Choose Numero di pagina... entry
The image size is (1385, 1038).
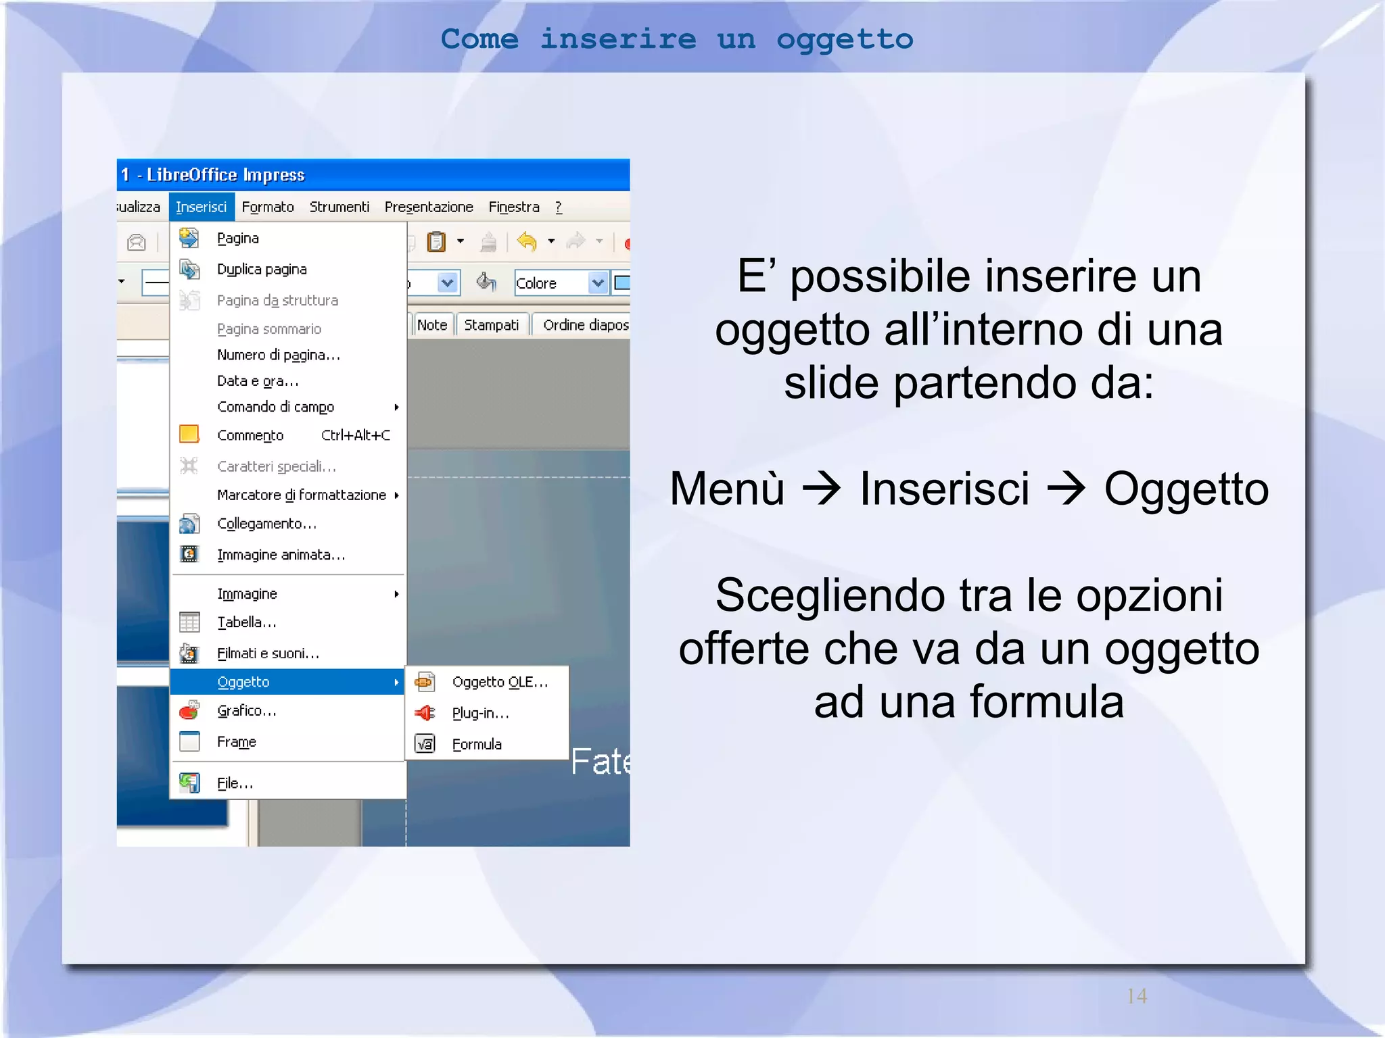289,355
